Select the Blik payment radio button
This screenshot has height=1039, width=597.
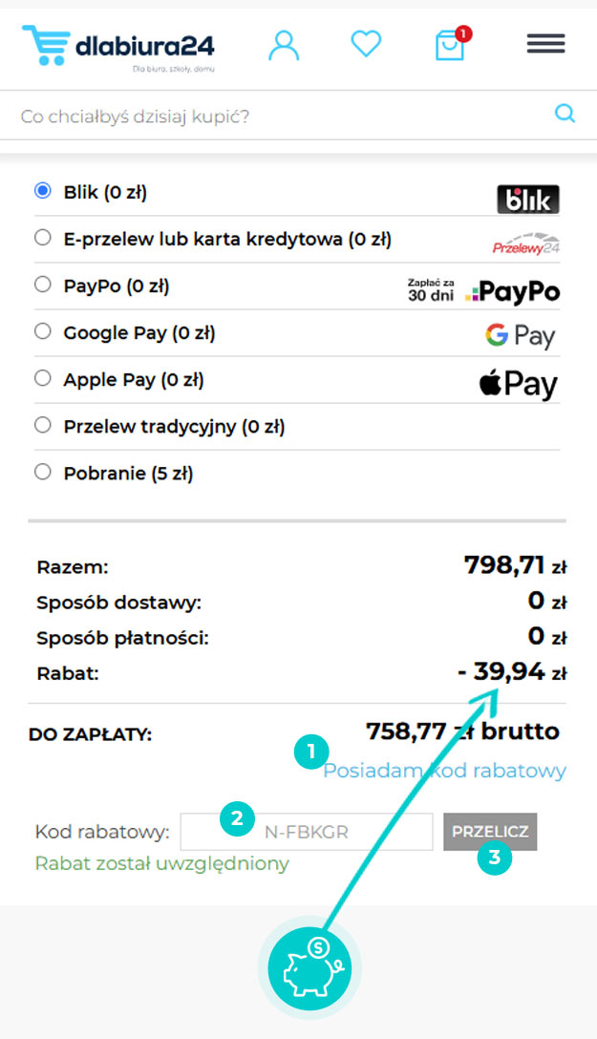coord(42,191)
